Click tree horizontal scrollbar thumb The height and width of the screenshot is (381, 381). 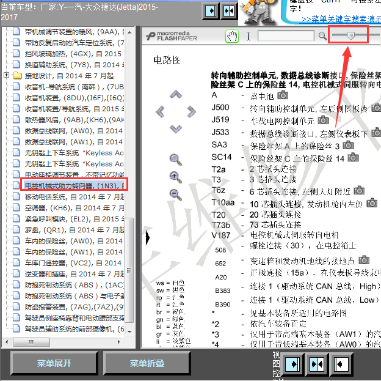coord(31,342)
